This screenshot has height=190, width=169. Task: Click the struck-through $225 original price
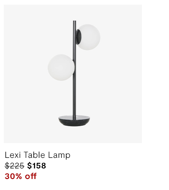[14, 166]
